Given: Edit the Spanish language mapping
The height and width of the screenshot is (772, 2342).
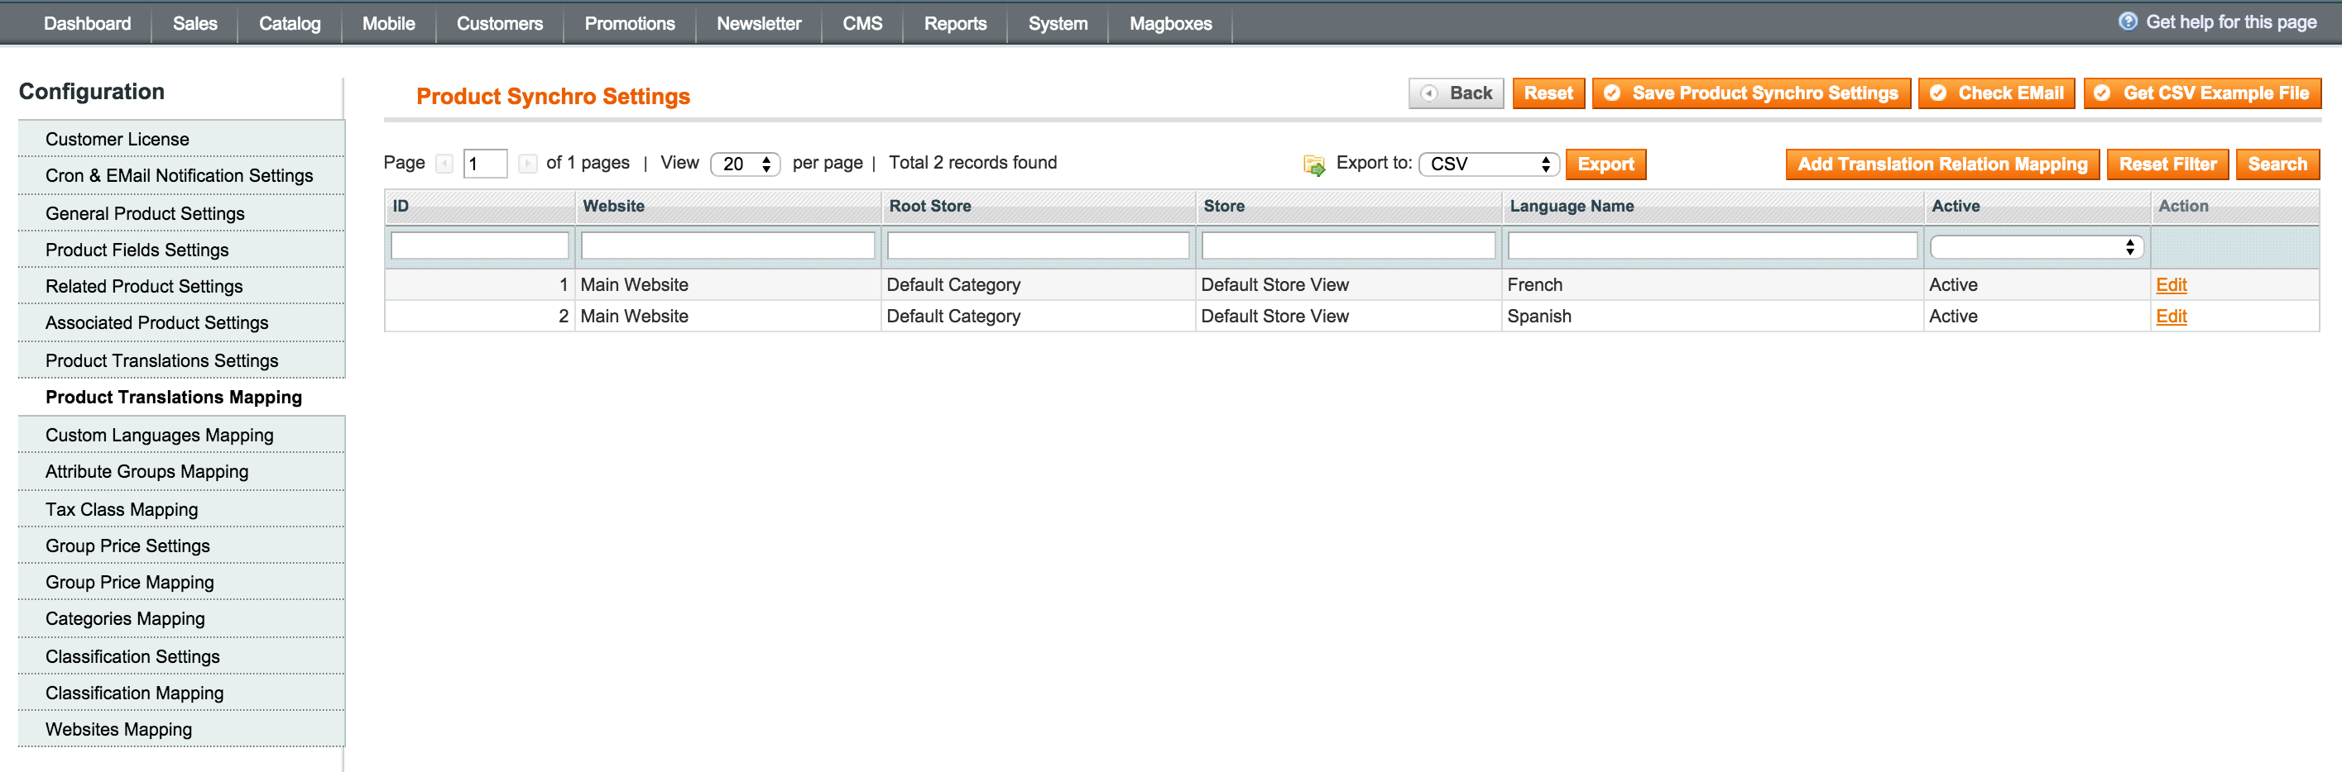Looking at the screenshot, I should click(2171, 316).
